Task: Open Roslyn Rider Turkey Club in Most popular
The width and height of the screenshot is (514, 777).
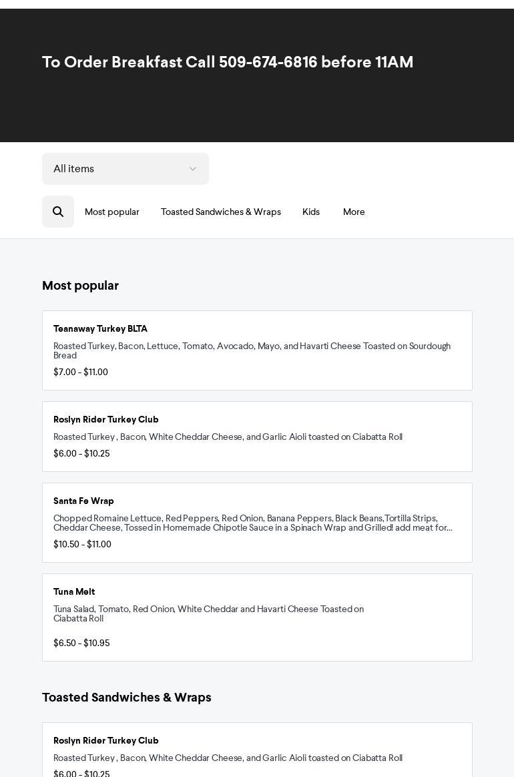Action: point(257,437)
